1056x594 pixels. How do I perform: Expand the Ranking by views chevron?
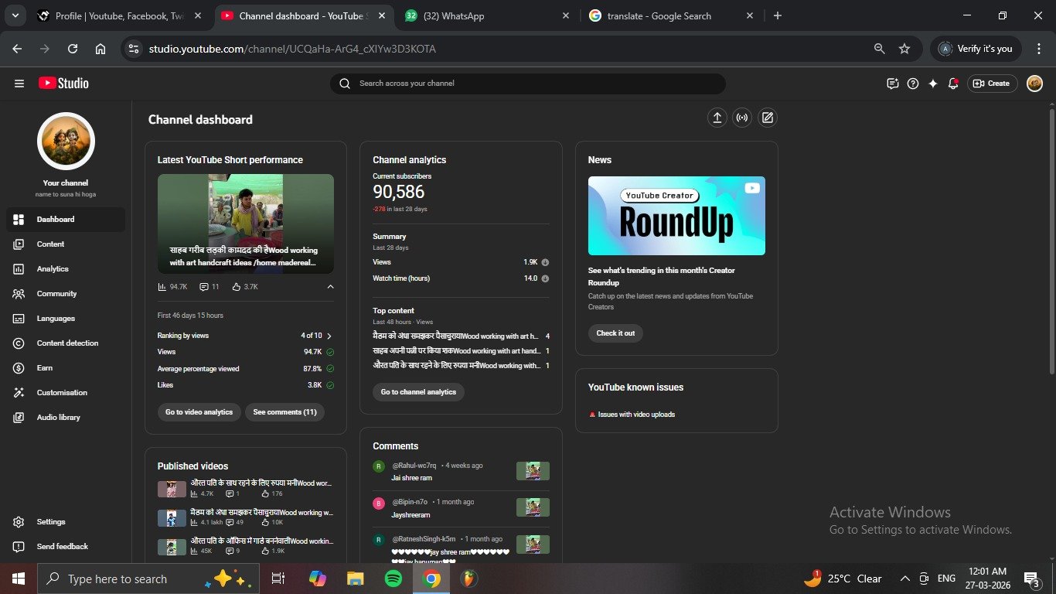[329, 336]
